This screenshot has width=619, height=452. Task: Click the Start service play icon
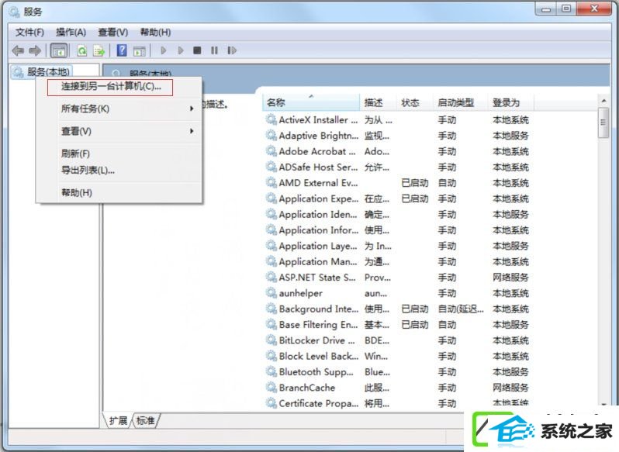click(164, 50)
